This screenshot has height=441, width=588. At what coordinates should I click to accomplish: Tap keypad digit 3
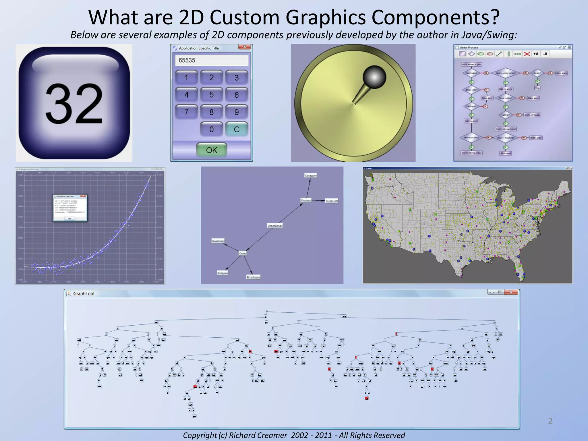tap(237, 78)
